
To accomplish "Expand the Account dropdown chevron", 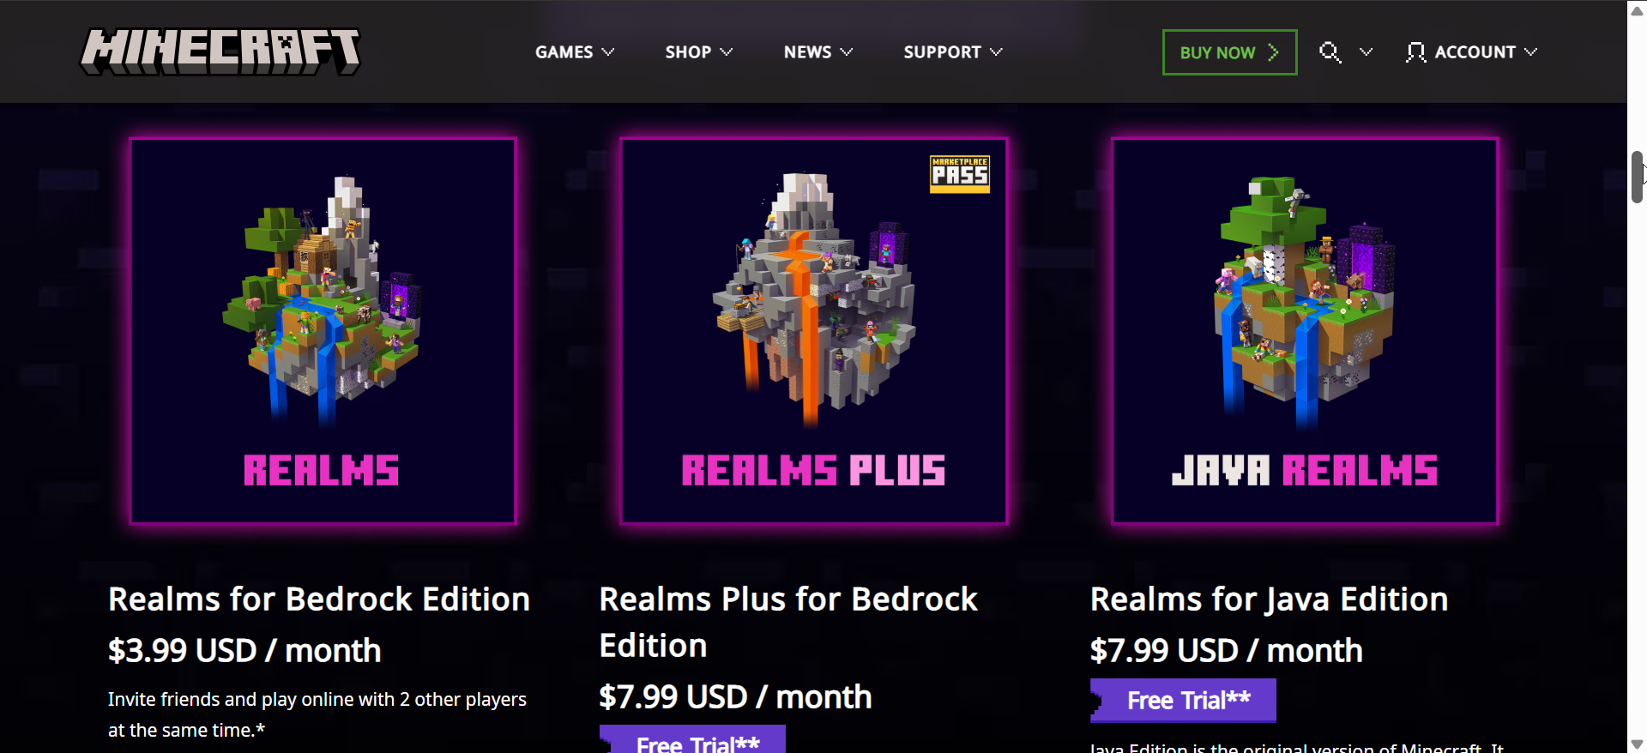I will click(x=1530, y=52).
